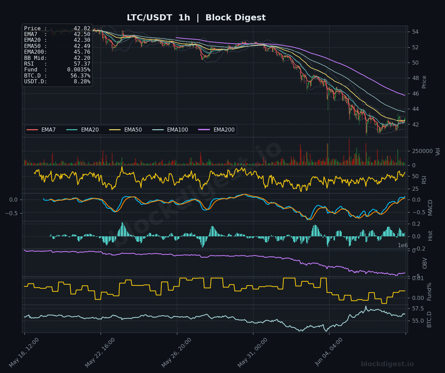Click the purple EMA200 legend line swatch
445x373 pixels.
click(x=204, y=130)
